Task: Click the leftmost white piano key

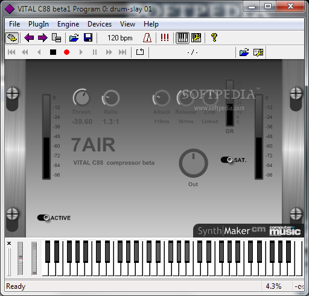Action: [46, 270]
